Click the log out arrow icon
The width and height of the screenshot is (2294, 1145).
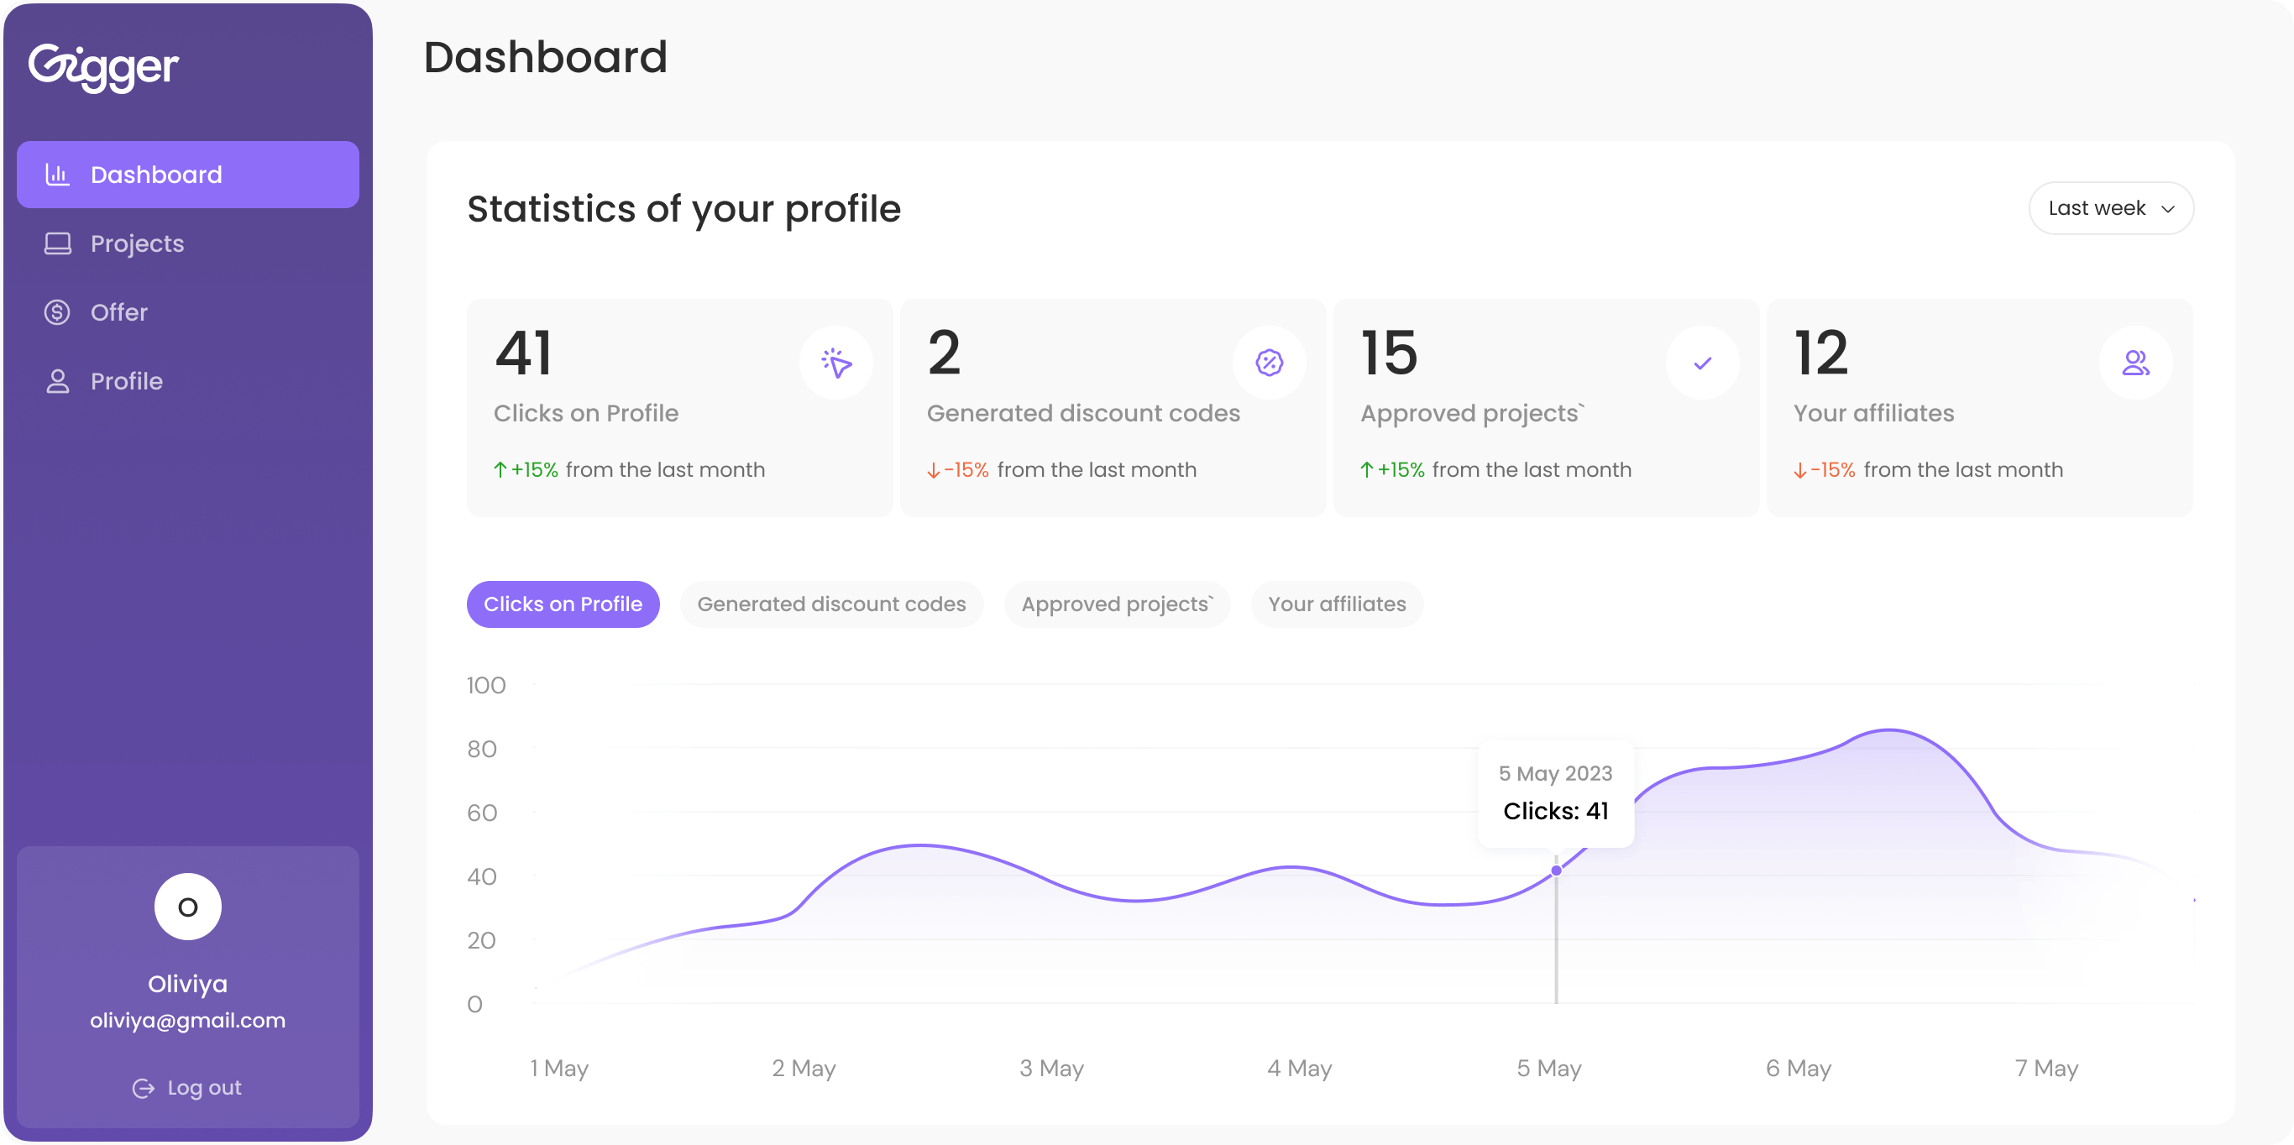[x=144, y=1088]
